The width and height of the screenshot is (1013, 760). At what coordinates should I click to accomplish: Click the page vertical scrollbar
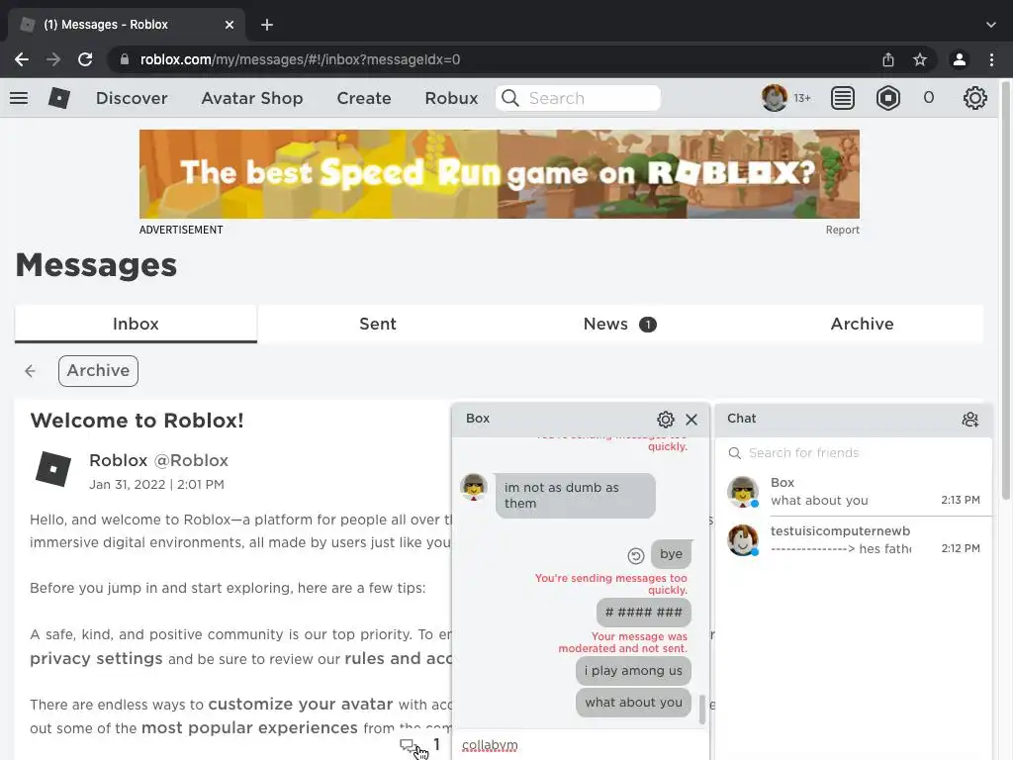pyautogui.click(x=1006, y=291)
